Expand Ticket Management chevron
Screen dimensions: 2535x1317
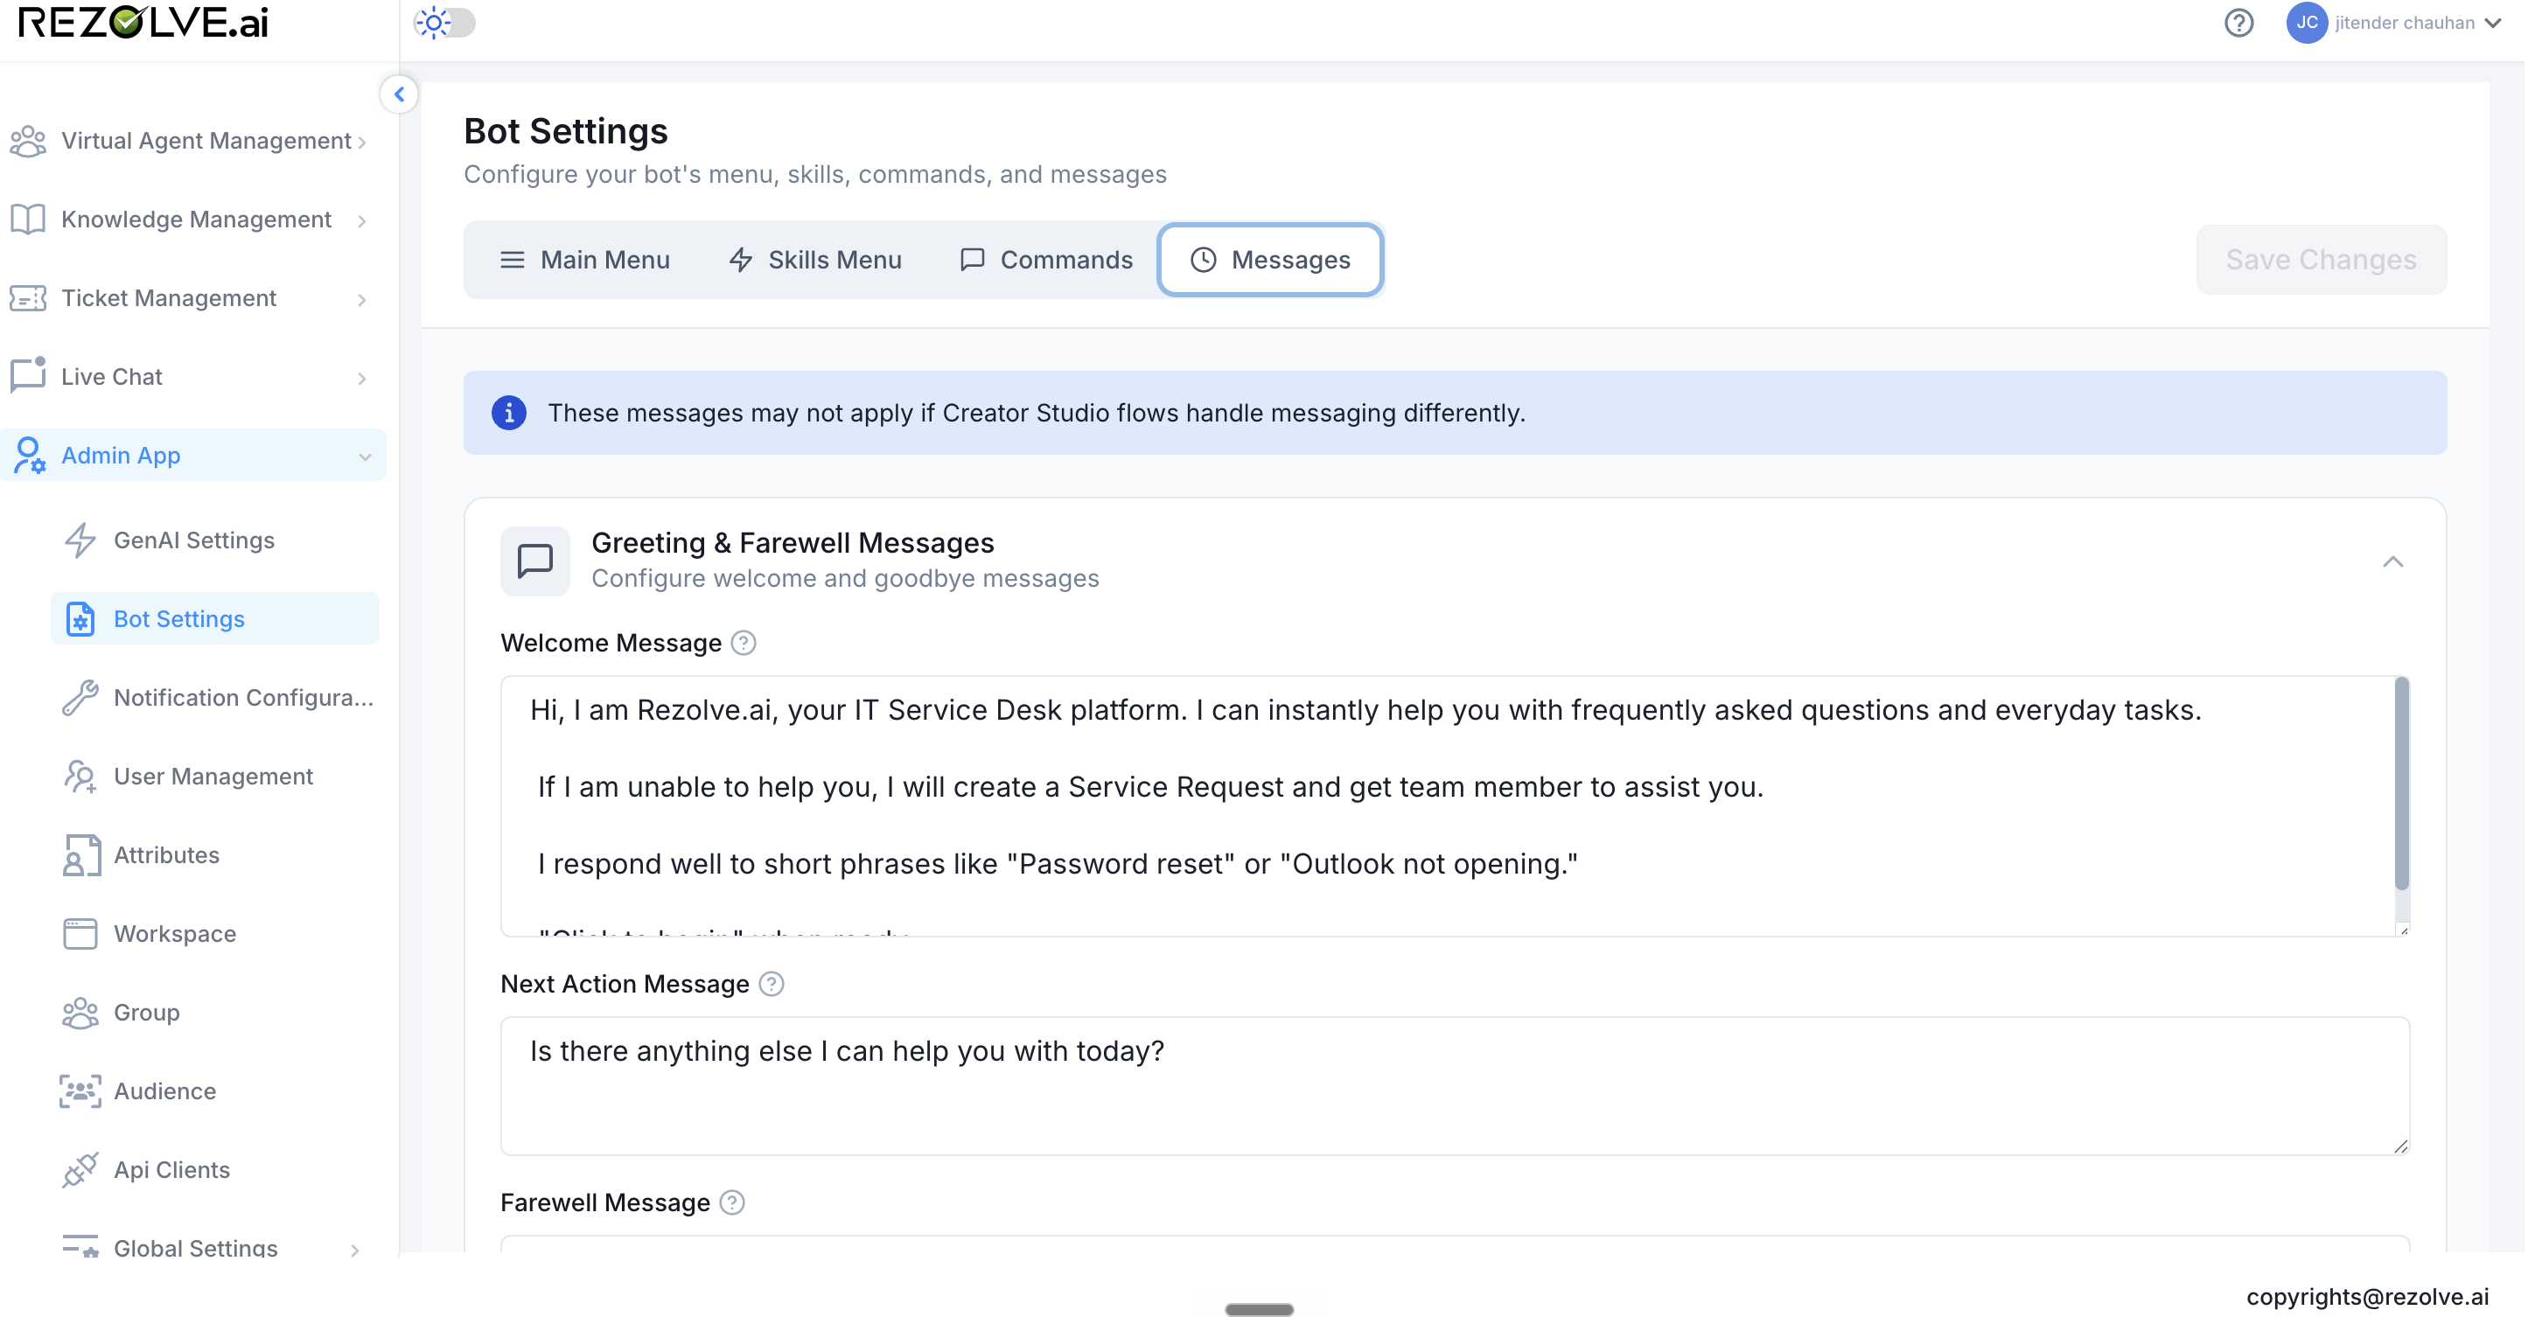pos(362,300)
